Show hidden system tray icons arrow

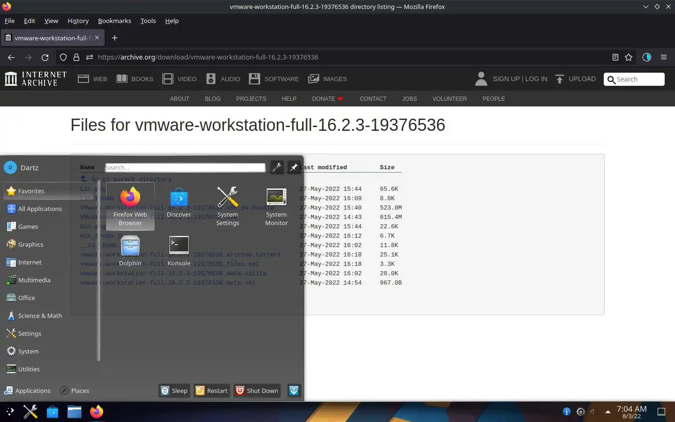(x=607, y=412)
